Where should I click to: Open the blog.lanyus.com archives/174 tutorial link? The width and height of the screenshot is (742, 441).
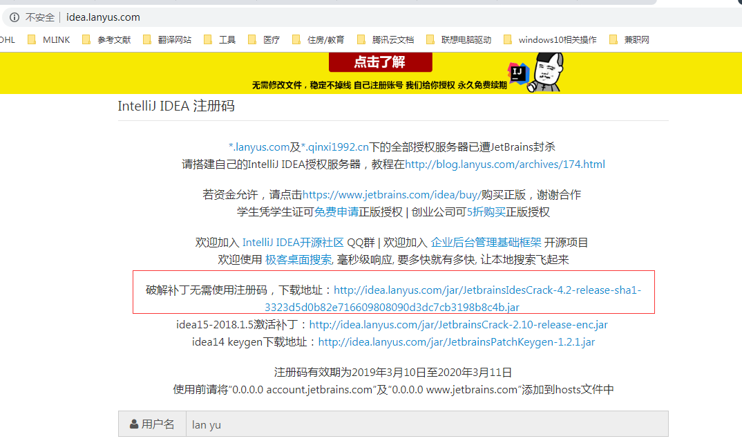(505, 165)
